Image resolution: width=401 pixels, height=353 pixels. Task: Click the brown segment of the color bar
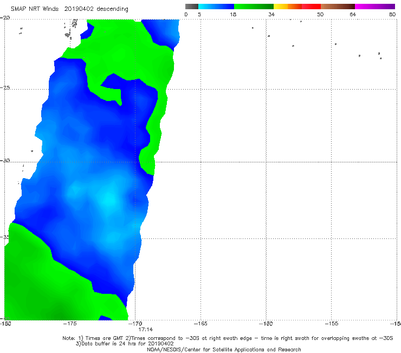pos(338,7)
